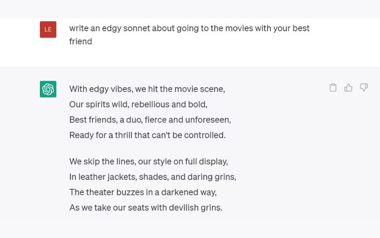This screenshot has width=380, height=238.
Task: Select the line "Best friends, a duo, fierce and unforeseen"
Action: point(150,119)
